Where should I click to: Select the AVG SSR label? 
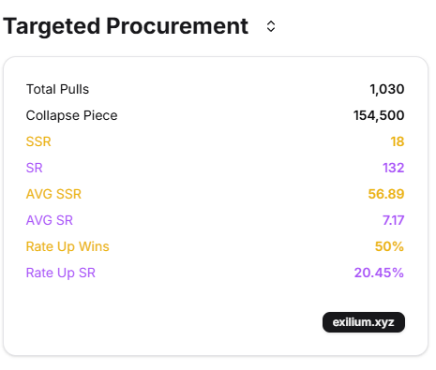[x=53, y=194]
